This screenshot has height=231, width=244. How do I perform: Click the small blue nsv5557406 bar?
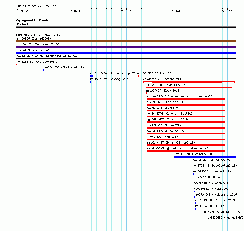pos(92,76)
